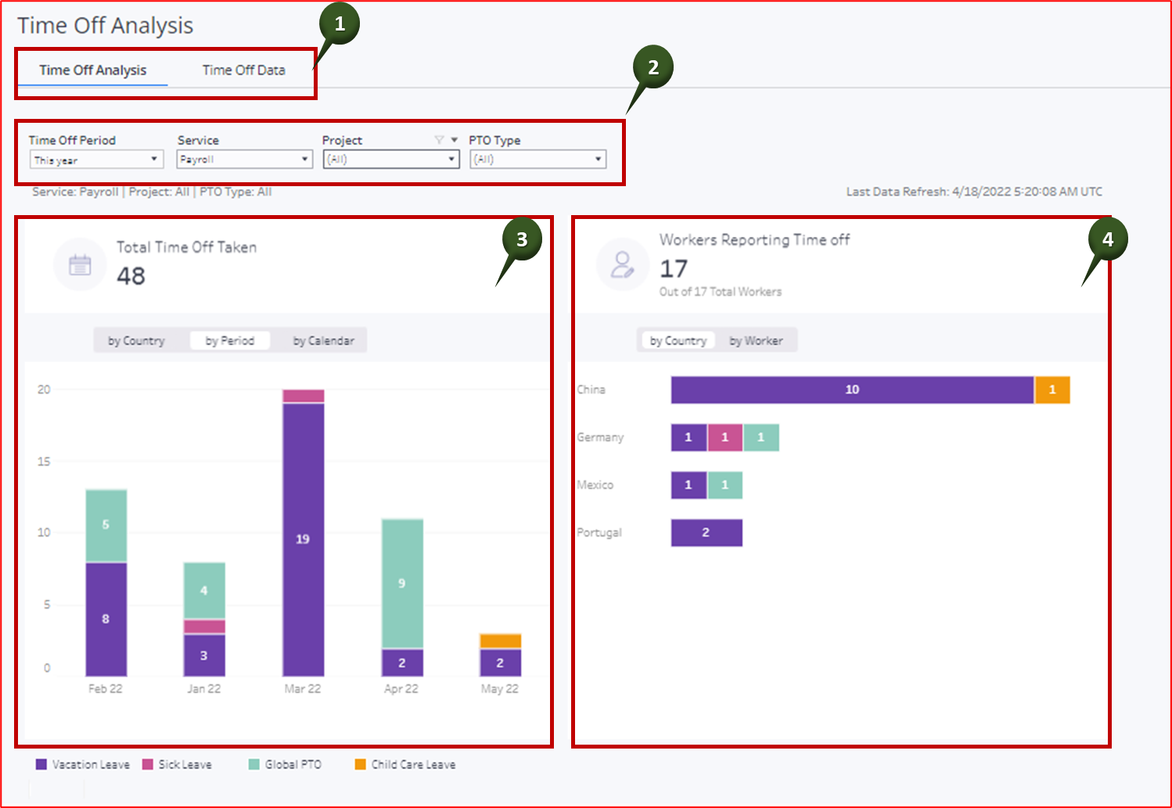Select the by Calendar view
The width and height of the screenshot is (1172, 808).
(322, 340)
